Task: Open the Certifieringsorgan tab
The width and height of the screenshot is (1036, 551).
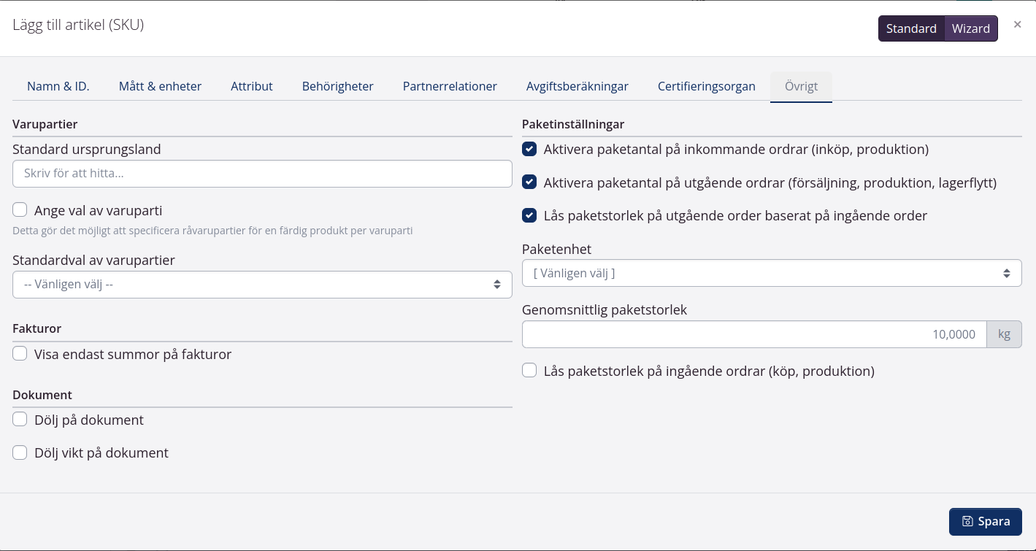Action: (706, 86)
